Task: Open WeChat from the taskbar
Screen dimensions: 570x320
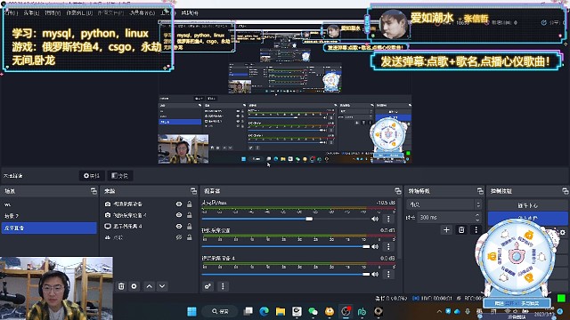Action: (x=313, y=311)
